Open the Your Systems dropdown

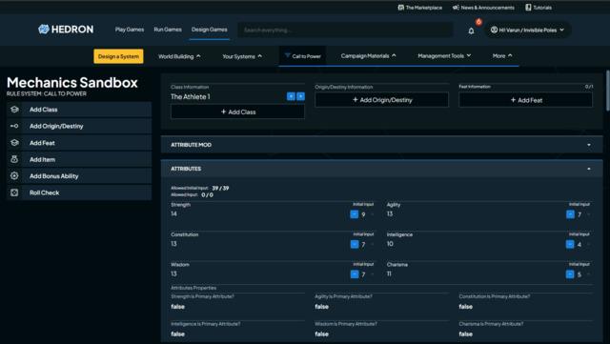242,56
